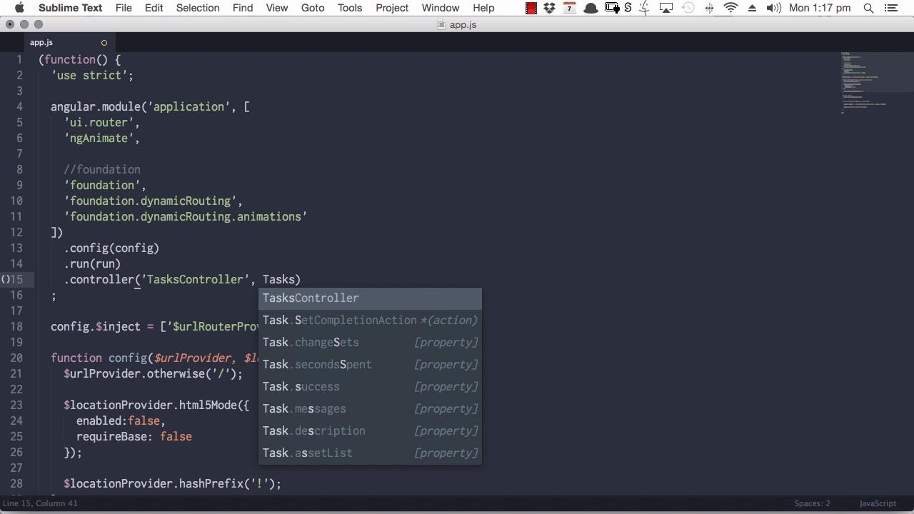The height and width of the screenshot is (514, 914).
Task: Open the Sublime Text application menu
Action: click(70, 8)
